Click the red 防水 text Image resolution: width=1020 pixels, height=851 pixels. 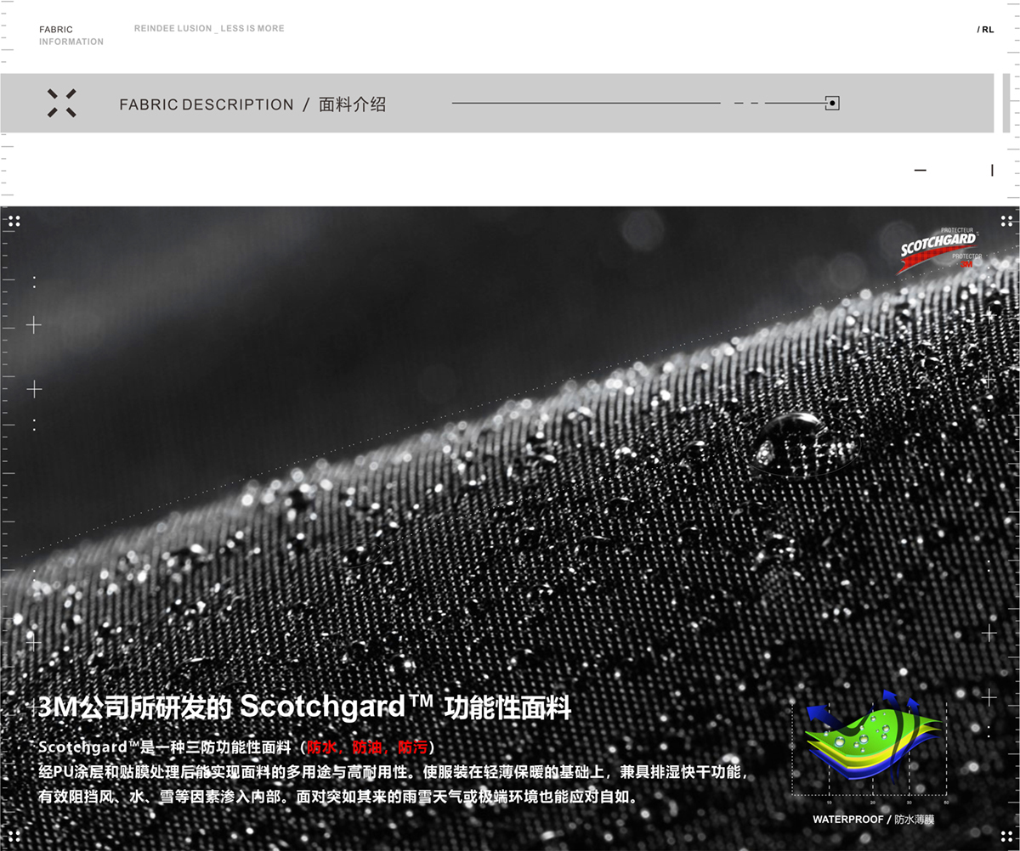click(x=321, y=747)
